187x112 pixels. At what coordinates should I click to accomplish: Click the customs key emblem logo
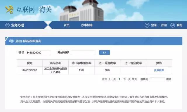coord(9,10)
